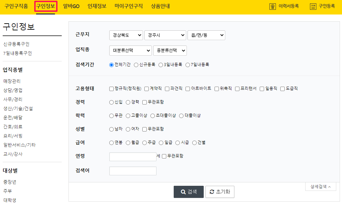Click the JOB posting registration icon
Viewport: 342px width, 205px height.
[x=313, y=6]
